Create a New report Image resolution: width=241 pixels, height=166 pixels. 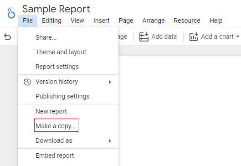point(68,111)
